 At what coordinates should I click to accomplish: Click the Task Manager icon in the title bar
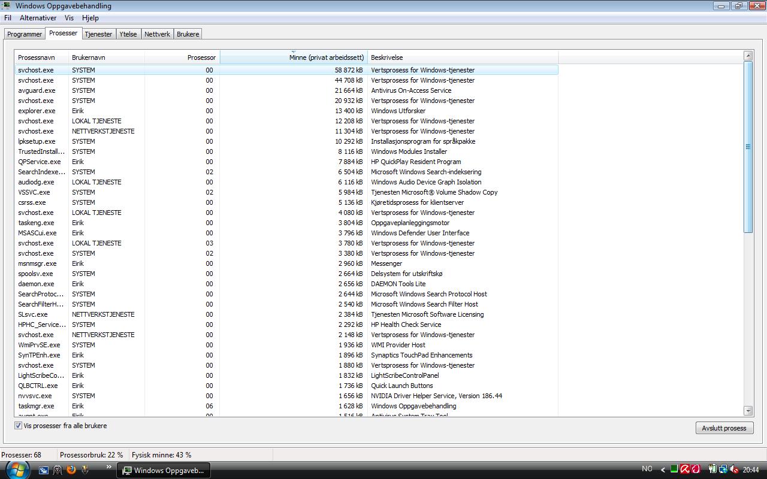[6, 6]
